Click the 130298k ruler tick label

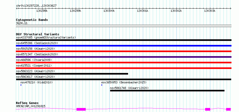[42, 11]
